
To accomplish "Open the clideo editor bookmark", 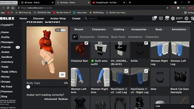I will 80,12.
